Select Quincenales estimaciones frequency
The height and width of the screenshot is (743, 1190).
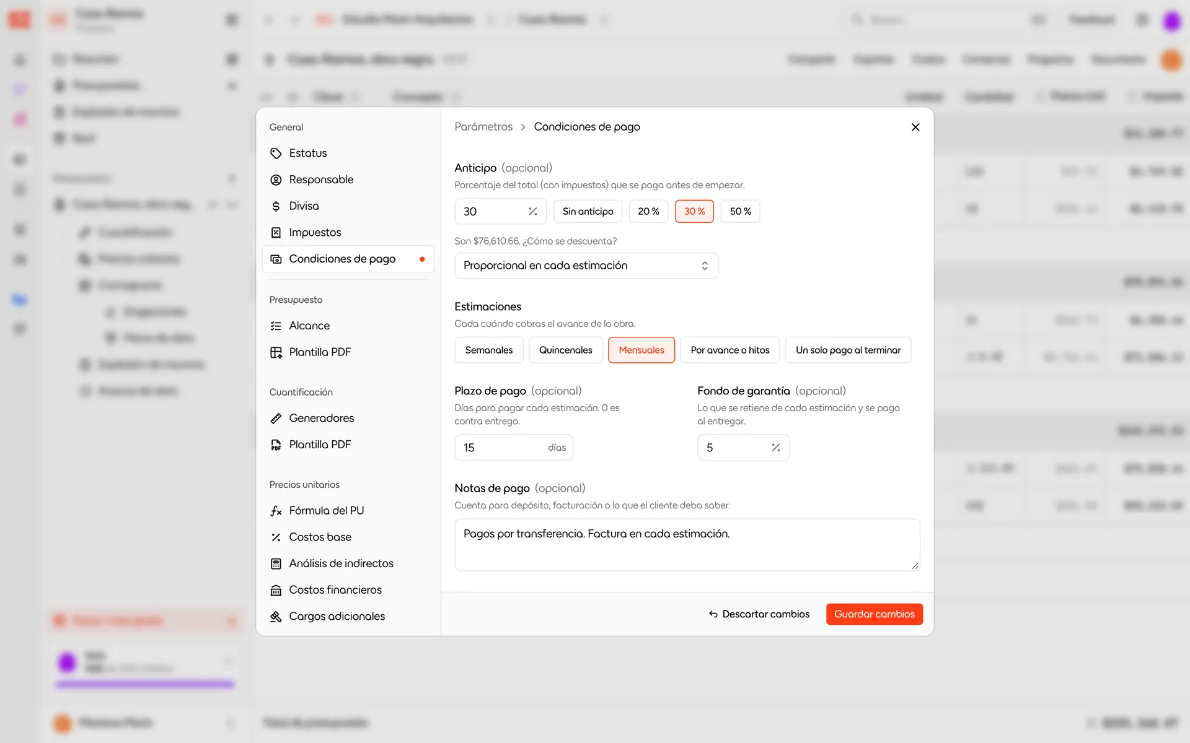[566, 350]
